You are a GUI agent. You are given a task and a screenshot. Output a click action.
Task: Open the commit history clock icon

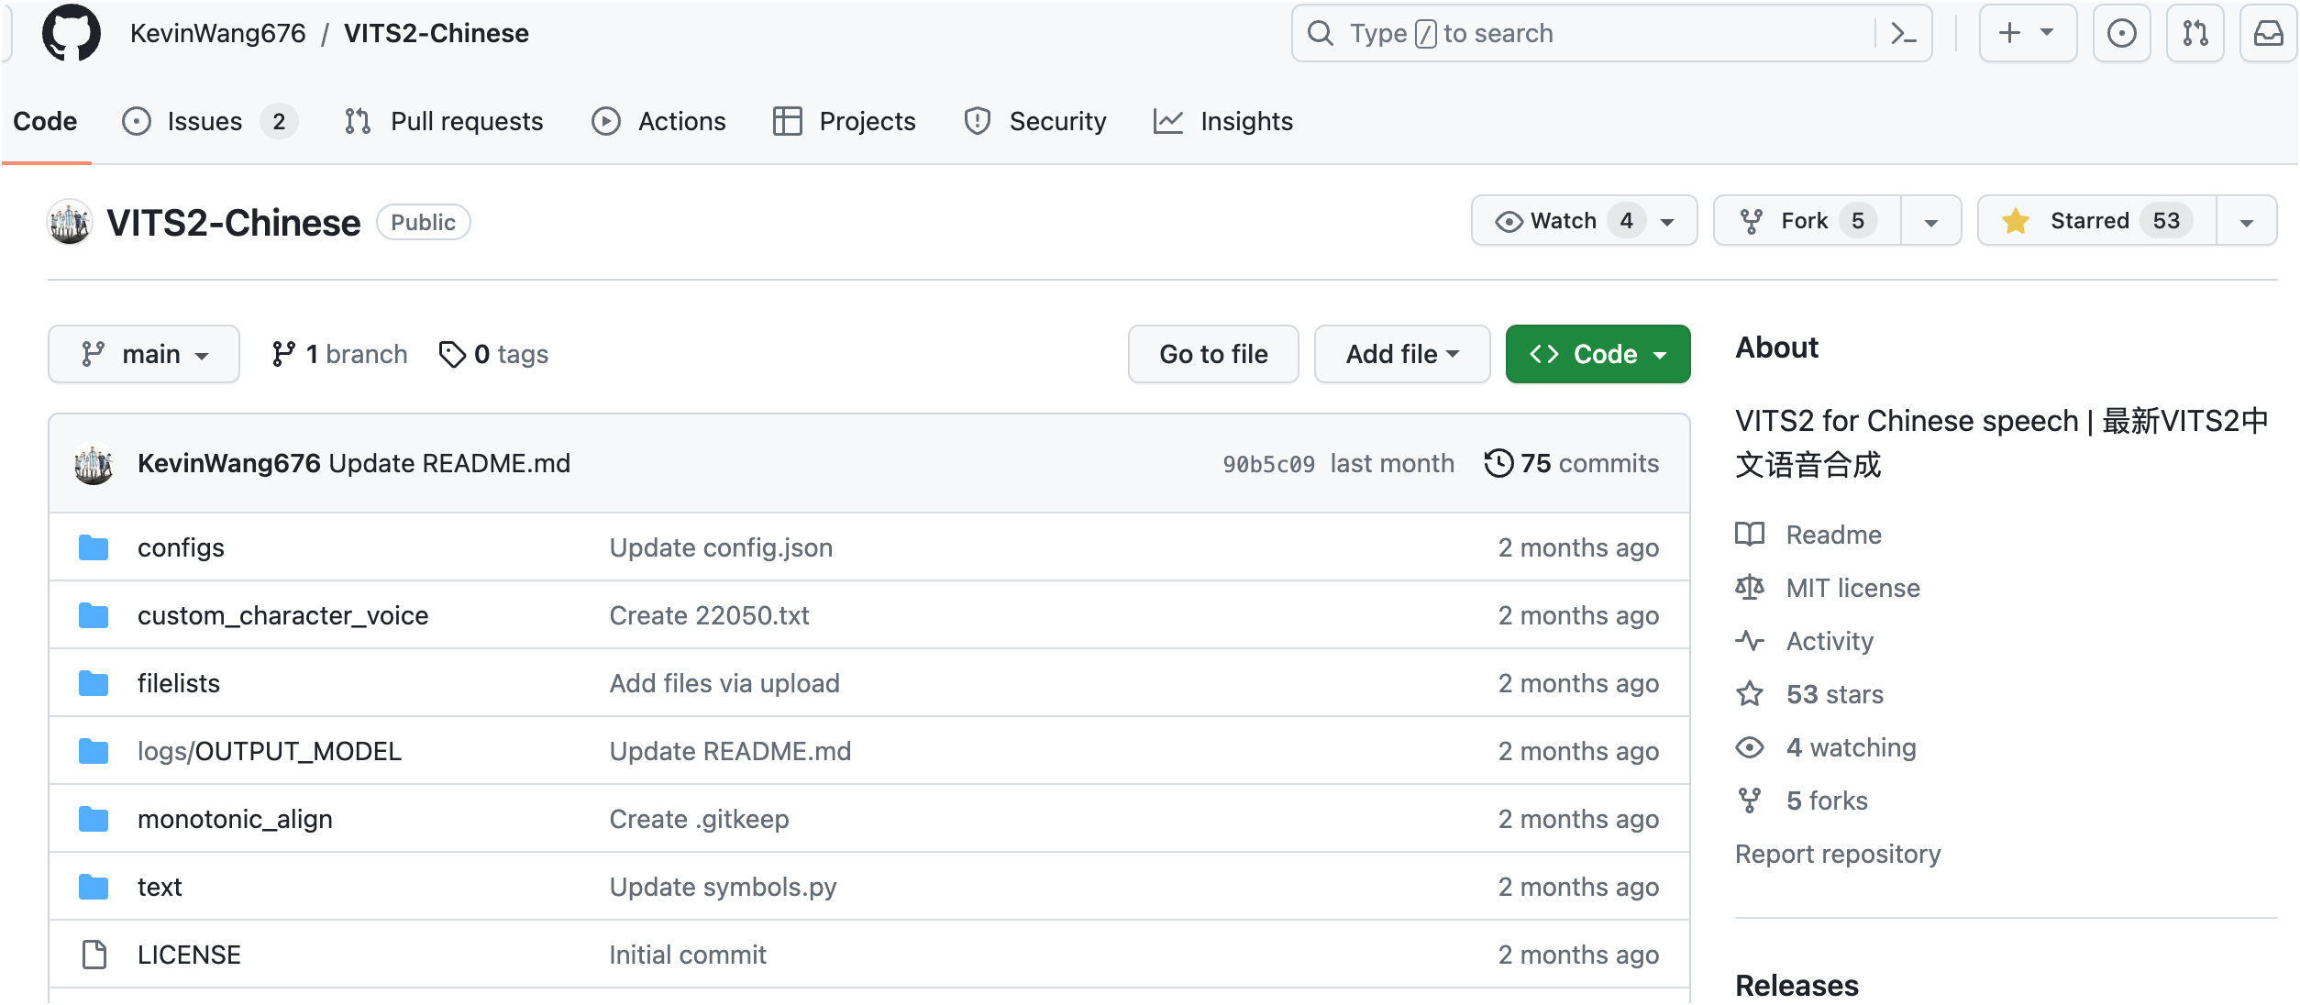coord(1498,463)
